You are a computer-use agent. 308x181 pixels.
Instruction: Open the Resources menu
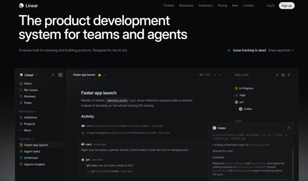(186, 5)
